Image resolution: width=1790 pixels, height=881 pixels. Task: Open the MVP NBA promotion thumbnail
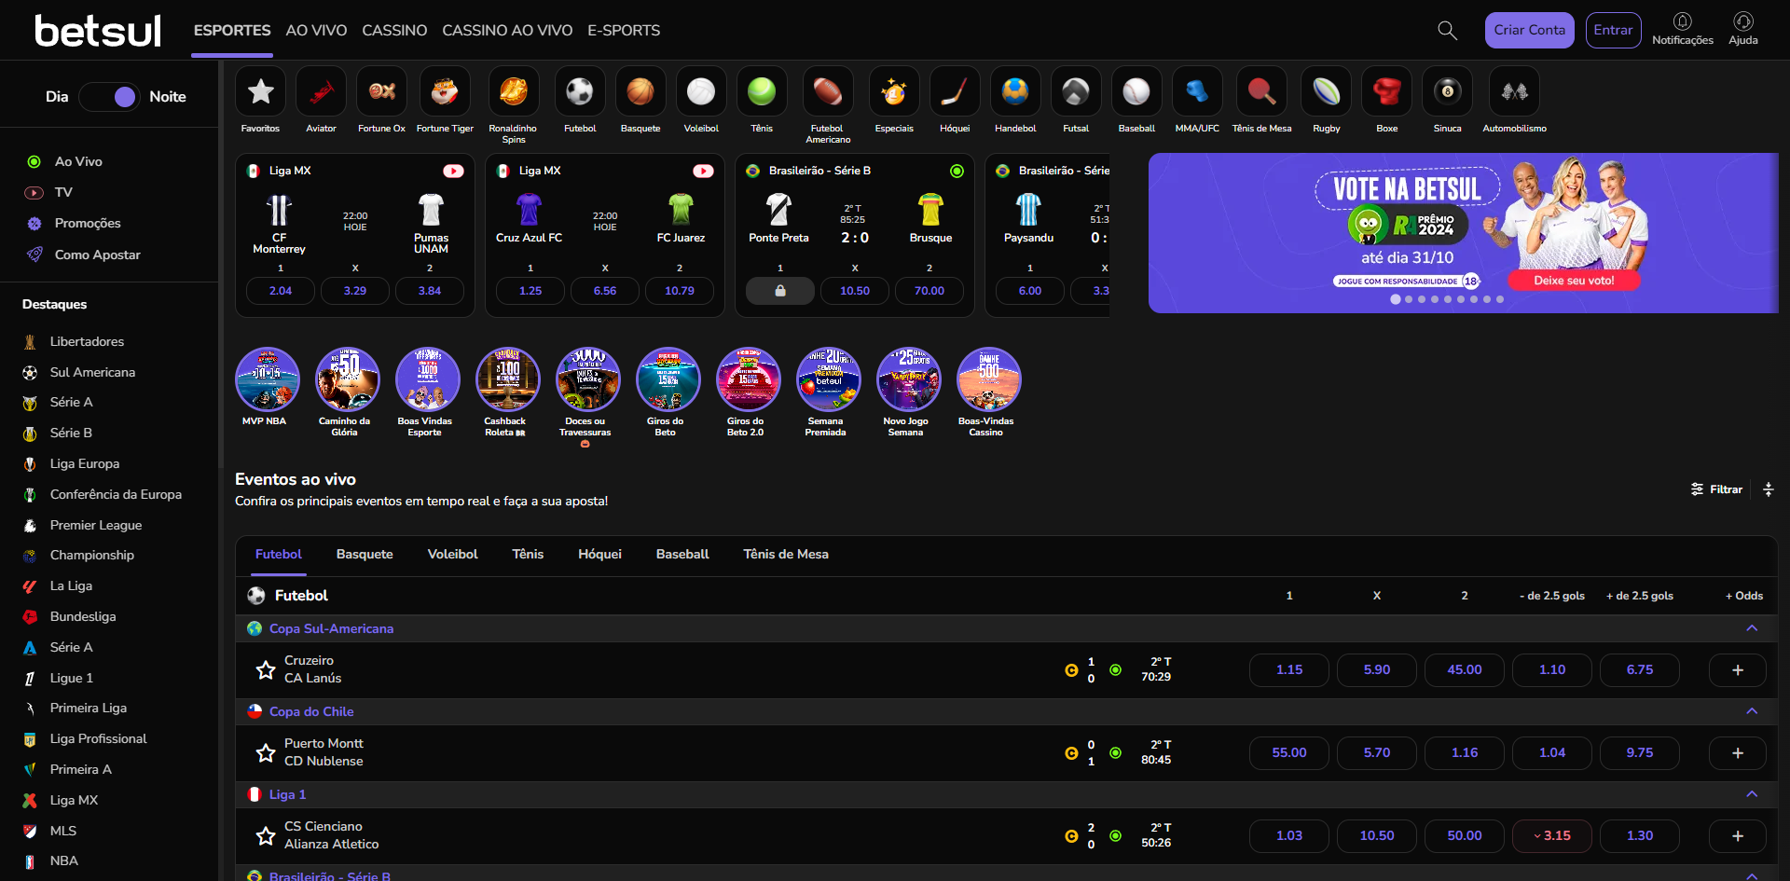pos(268,379)
